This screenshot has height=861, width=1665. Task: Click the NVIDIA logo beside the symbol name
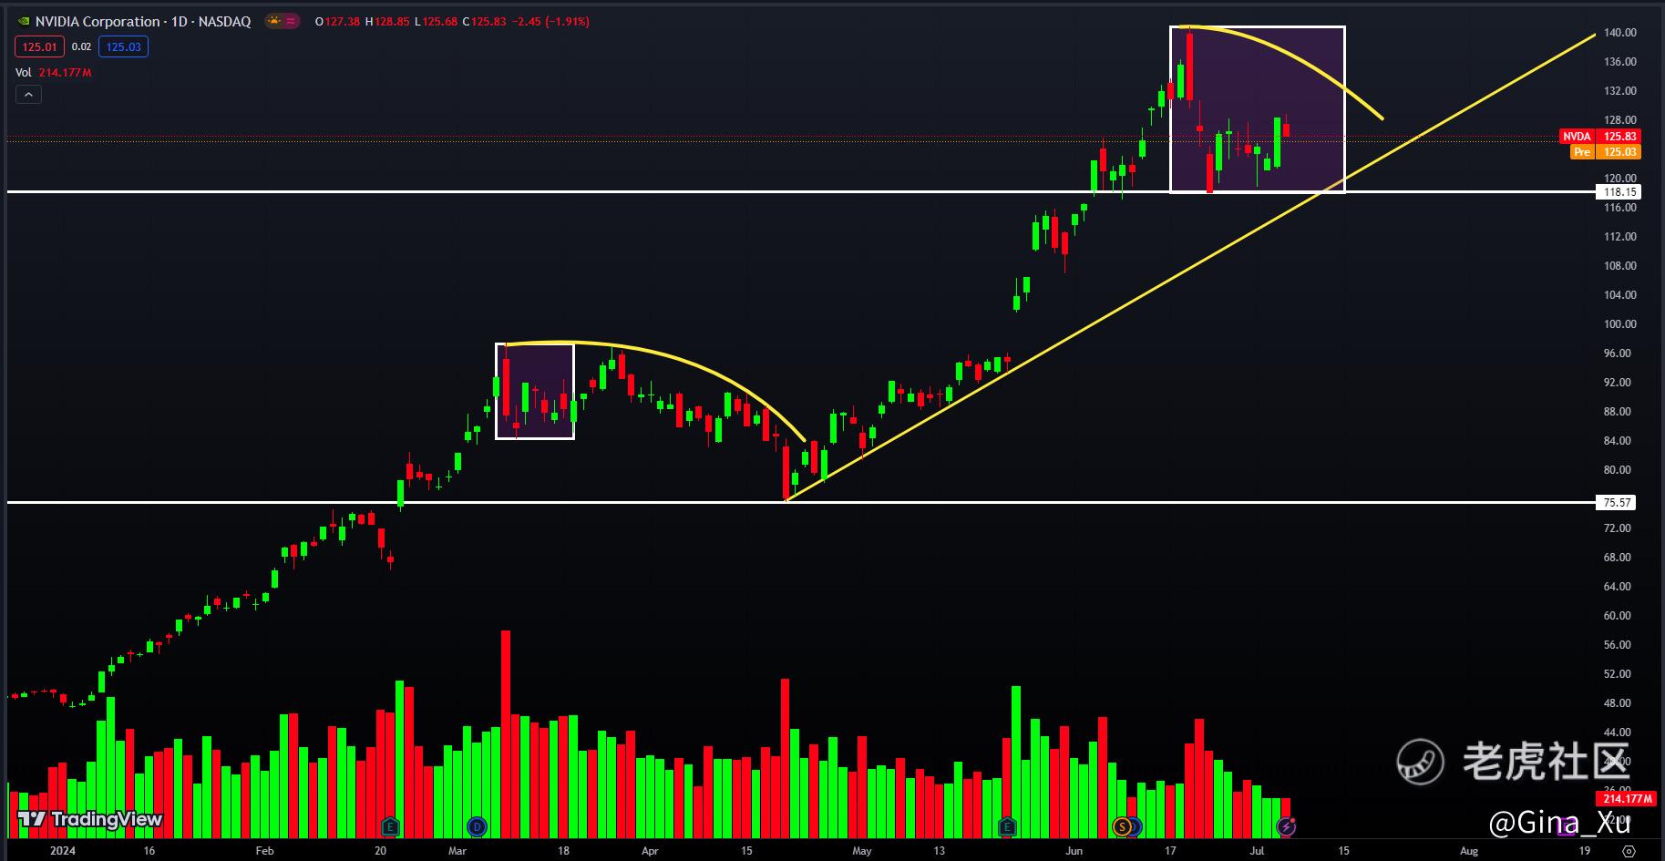point(23,22)
